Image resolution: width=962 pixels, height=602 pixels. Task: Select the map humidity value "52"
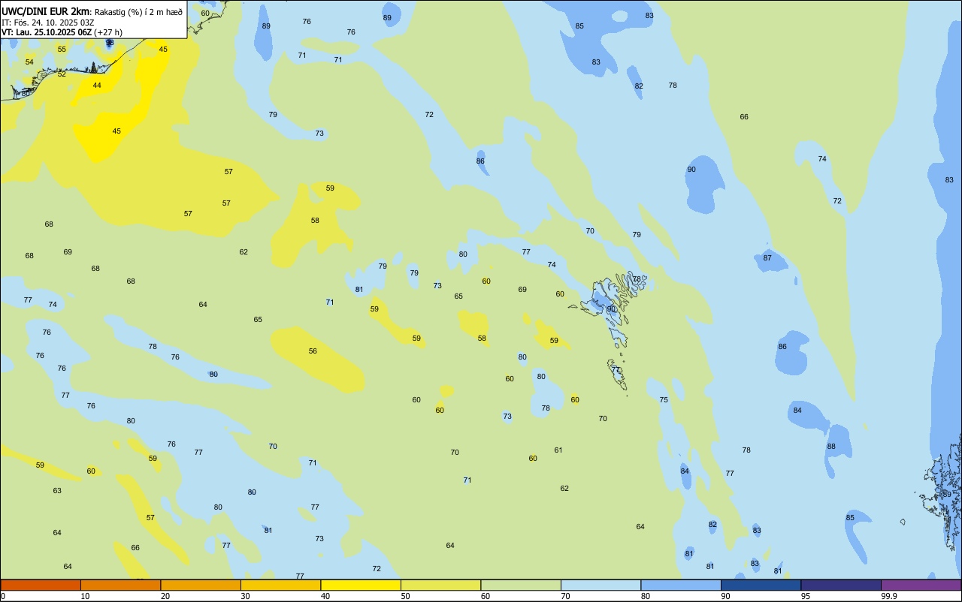(x=62, y=74)
